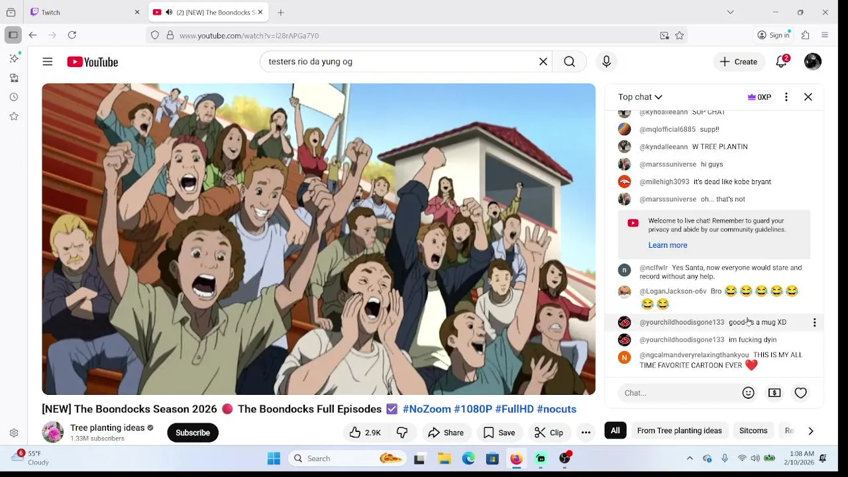The height and width of the screenshot is (477, 848).
Task: Launch Microsoft Edge from taskbar
Action: (468, 458)
